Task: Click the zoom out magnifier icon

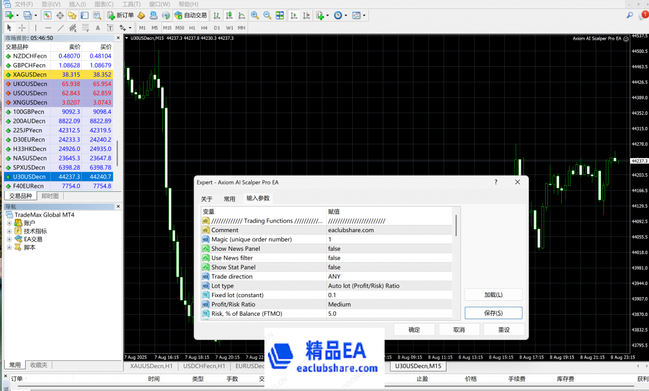Action: [x=267, y=15]
